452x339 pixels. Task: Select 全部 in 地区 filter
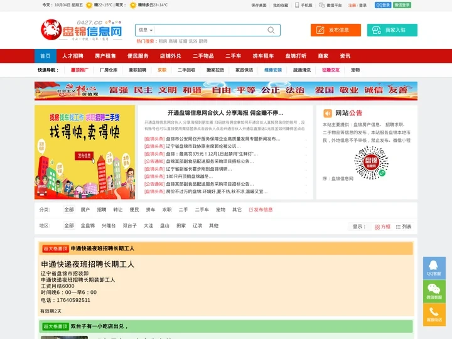pyautogui.click(x=69, y=226)
